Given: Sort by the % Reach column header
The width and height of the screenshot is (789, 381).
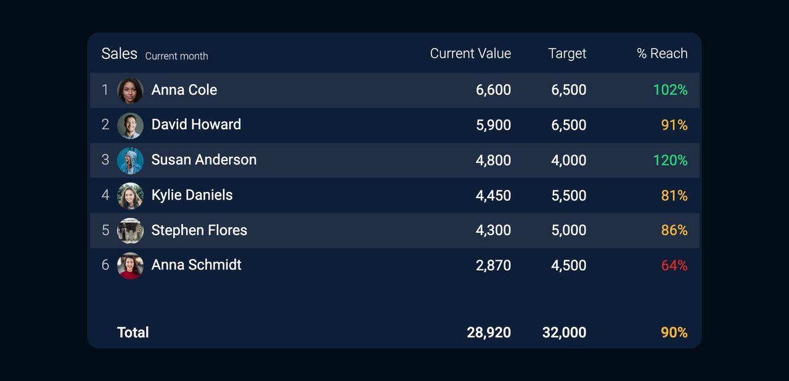Looking at the screenshot, I should [x=662, y=54].
